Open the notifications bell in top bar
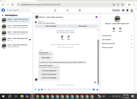Screen dimensions: 137x99 pos(127,10)
